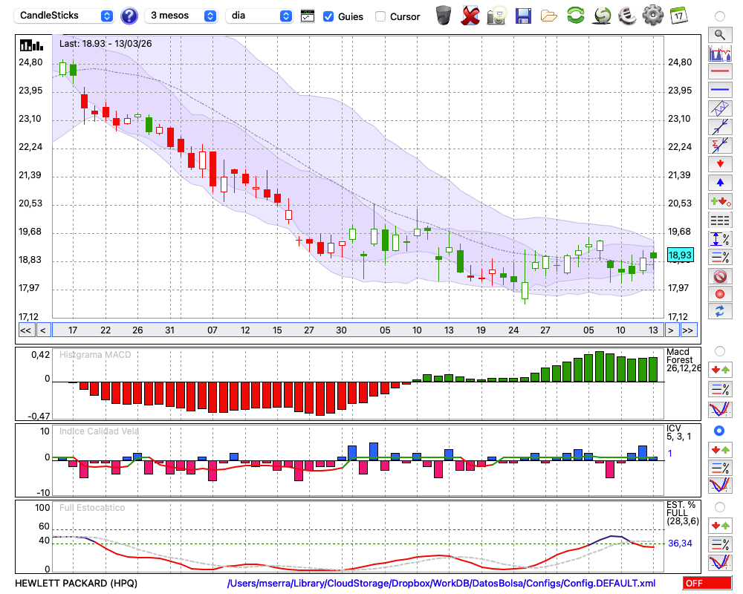The width and height of the screenshot is (743, 594).
Task: Click the blue question mark help button
Action: coord(129,16)
